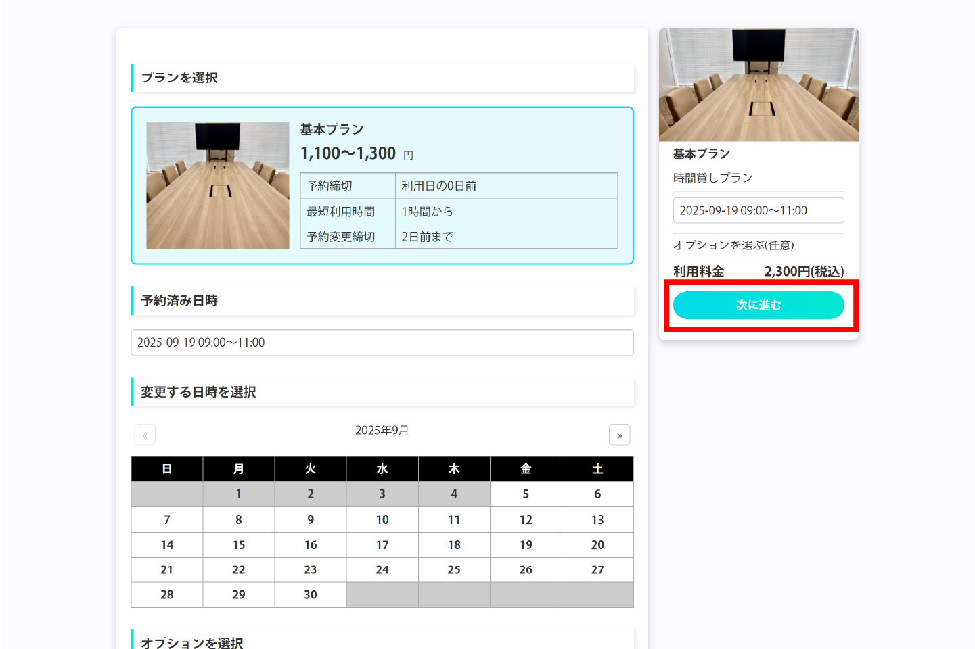Viewport: 975px width, 649px height.
Task: Select September 19 on the calendar
Action: point(526,545)
